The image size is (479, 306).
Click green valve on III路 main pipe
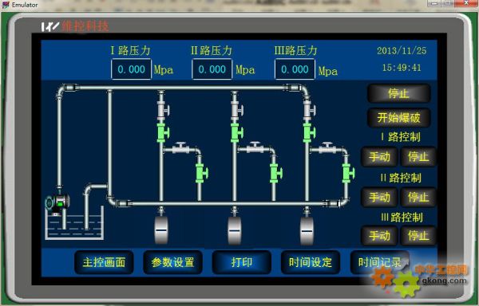point(309,133)
